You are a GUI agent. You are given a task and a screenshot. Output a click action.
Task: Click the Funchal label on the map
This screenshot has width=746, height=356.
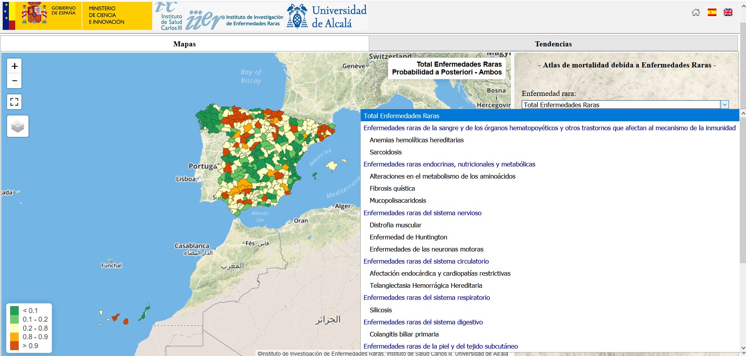[x=112, y=266]
